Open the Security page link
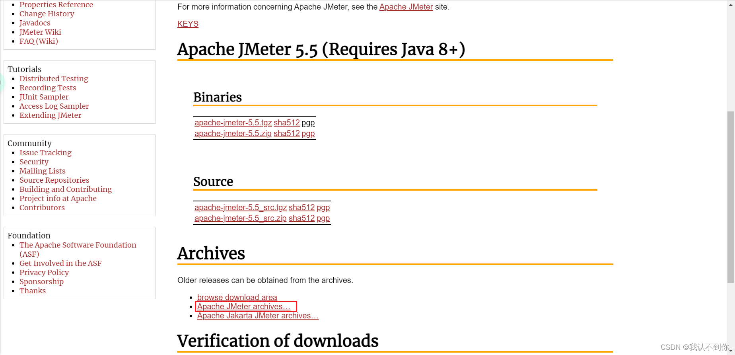The width and height of the screenshot is (735, 355). [x=34, y=162]
